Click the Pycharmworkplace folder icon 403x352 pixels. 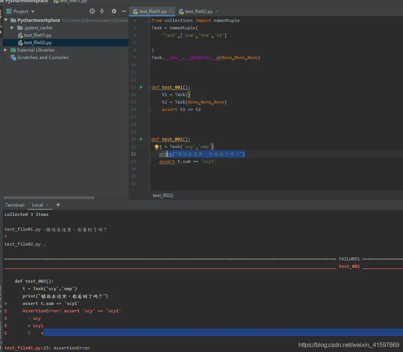(x=13, y=20)
